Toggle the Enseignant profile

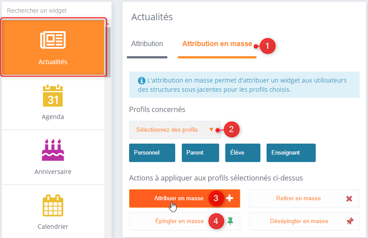click(x=291, y=153)
